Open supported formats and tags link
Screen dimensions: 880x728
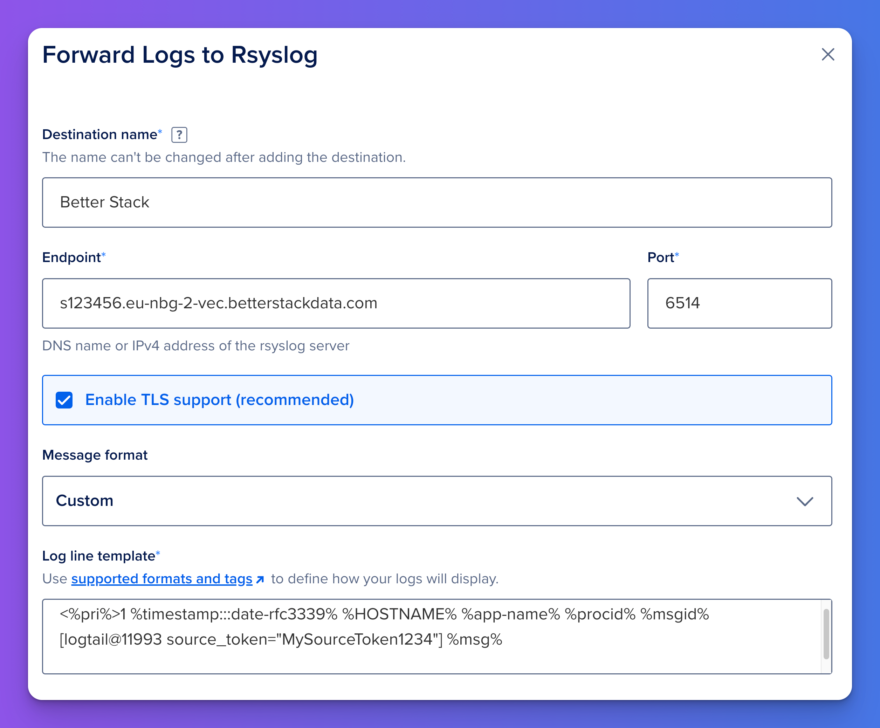pos(162,579)
